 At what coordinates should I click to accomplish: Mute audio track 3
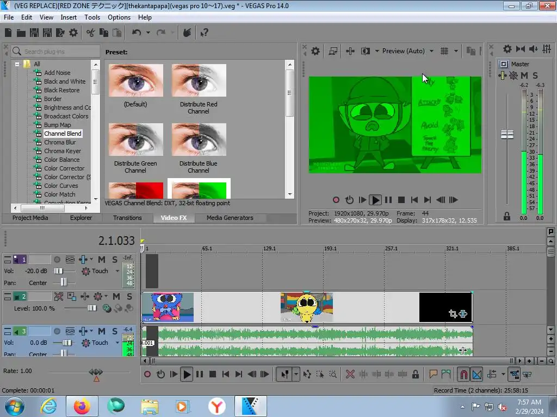tap(102, 331)
